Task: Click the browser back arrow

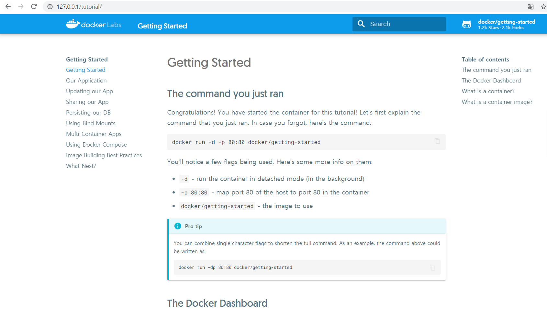Action: click(x=8, y=6)
